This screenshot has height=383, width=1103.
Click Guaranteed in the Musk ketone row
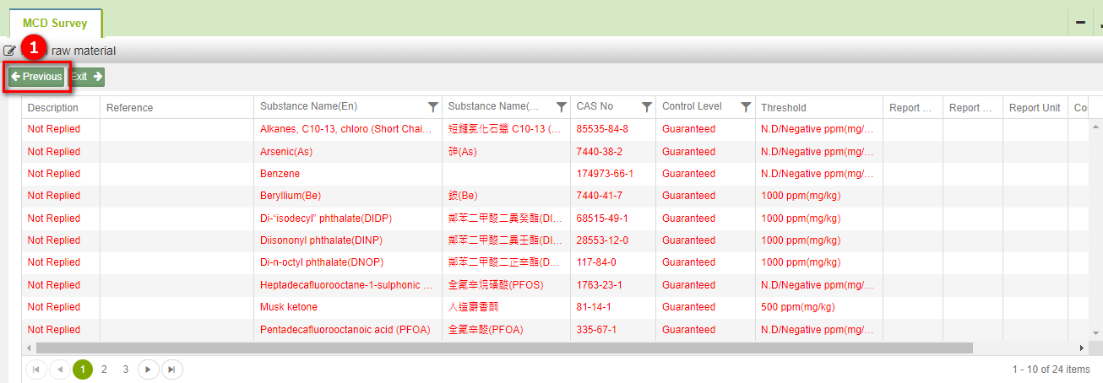pyautogui.click(x=688, y=307)
